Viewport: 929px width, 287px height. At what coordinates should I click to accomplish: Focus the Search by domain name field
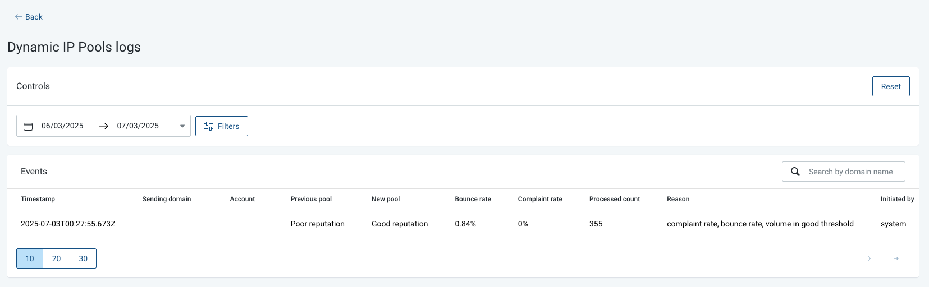(x=844, y=172)
